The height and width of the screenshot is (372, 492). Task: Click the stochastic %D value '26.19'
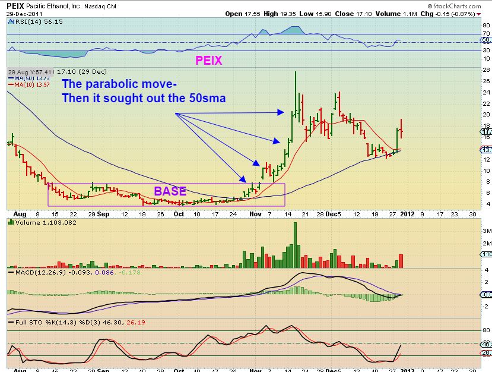pyautogui.click(x=135, y=322)
